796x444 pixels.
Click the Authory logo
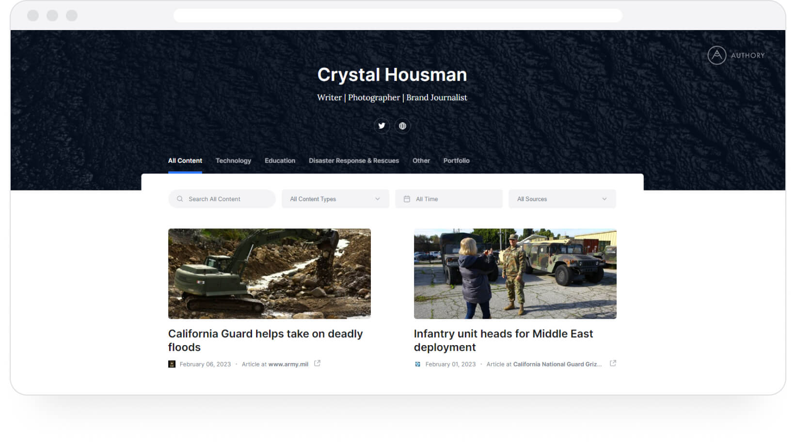736,55
